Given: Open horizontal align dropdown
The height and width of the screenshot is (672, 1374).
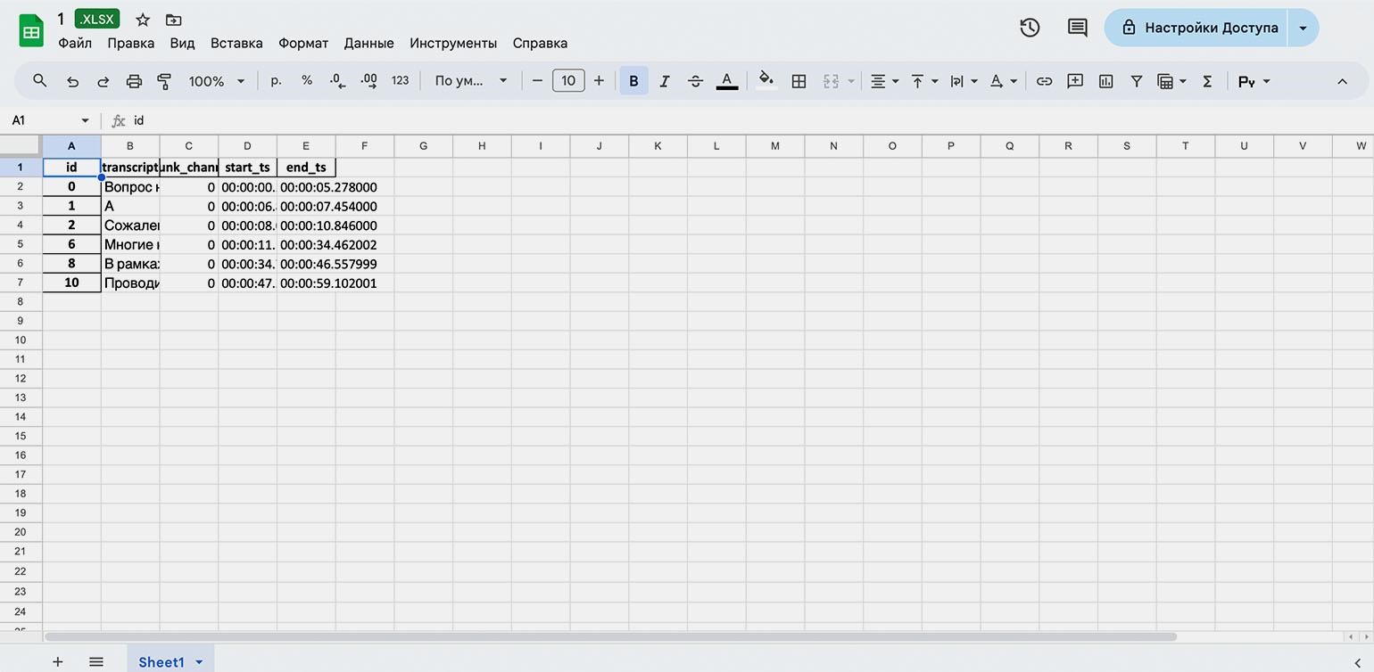Looking at the screenshot, I should coord(884,81).
